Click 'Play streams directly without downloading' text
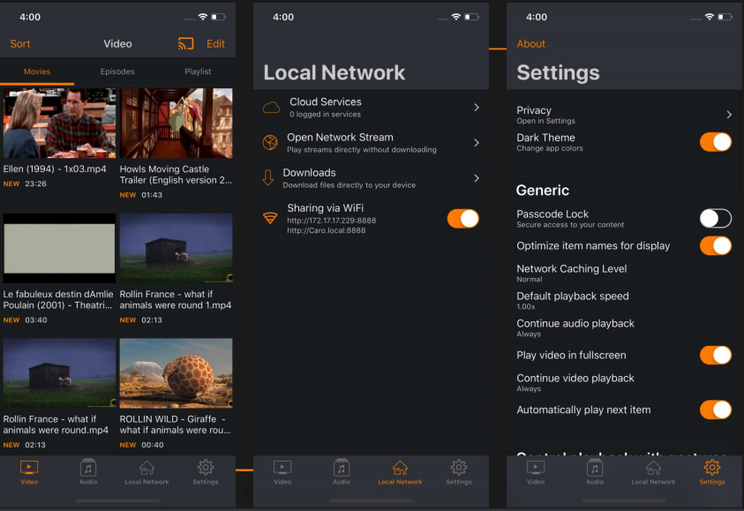Image resolution: width=744 pixels, height=511 pixels. [362, 149]
